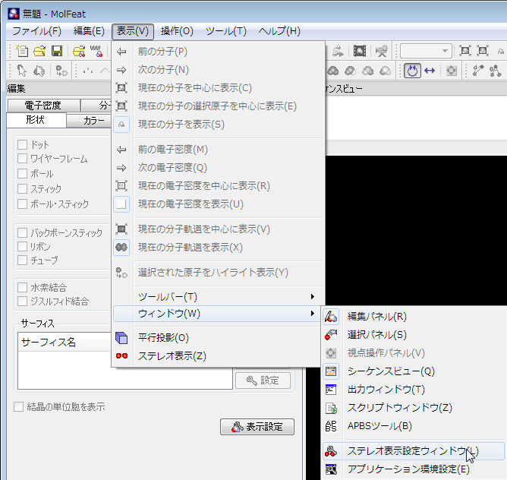Viewport: 507px width, 480px height.
Task: Click the Open folder toolbar icon
Action: (x=39, y=51)
